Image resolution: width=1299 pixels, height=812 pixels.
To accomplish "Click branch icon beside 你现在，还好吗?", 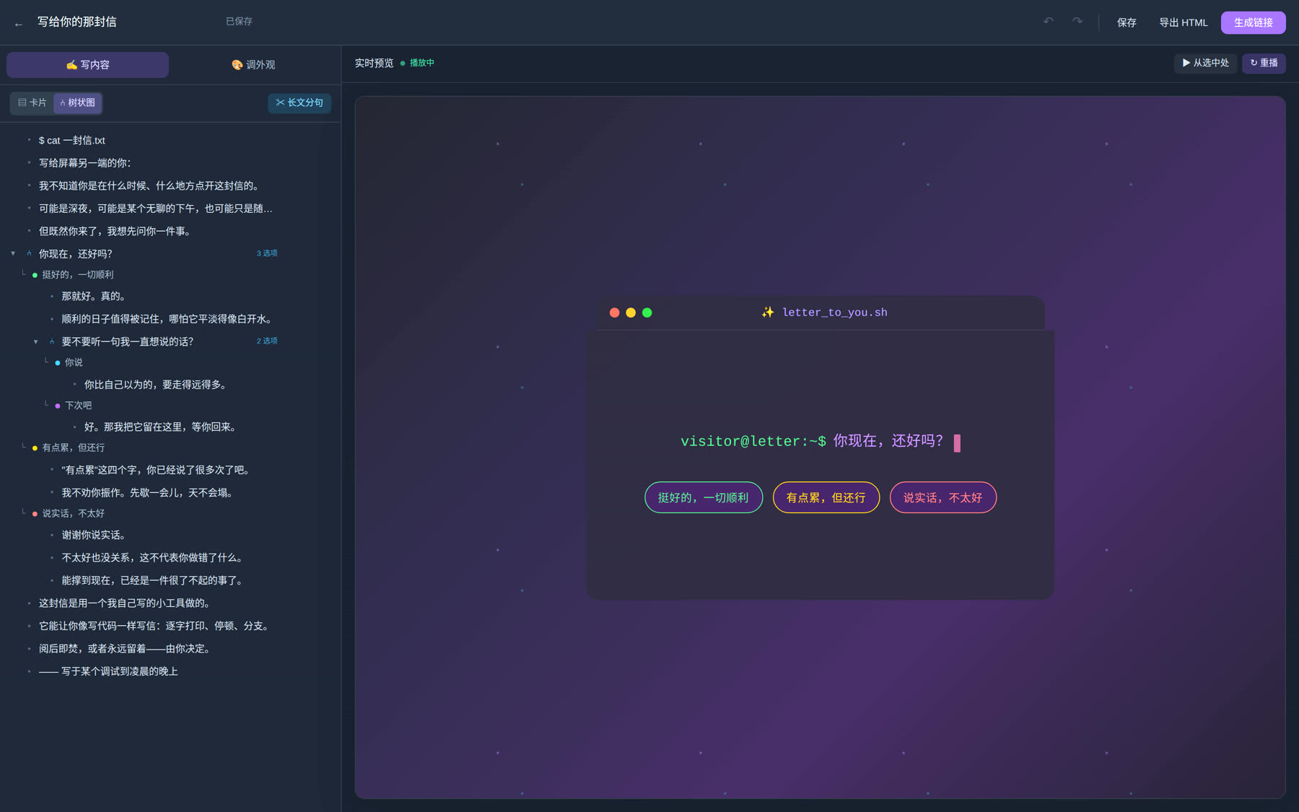I will point(29,253).
